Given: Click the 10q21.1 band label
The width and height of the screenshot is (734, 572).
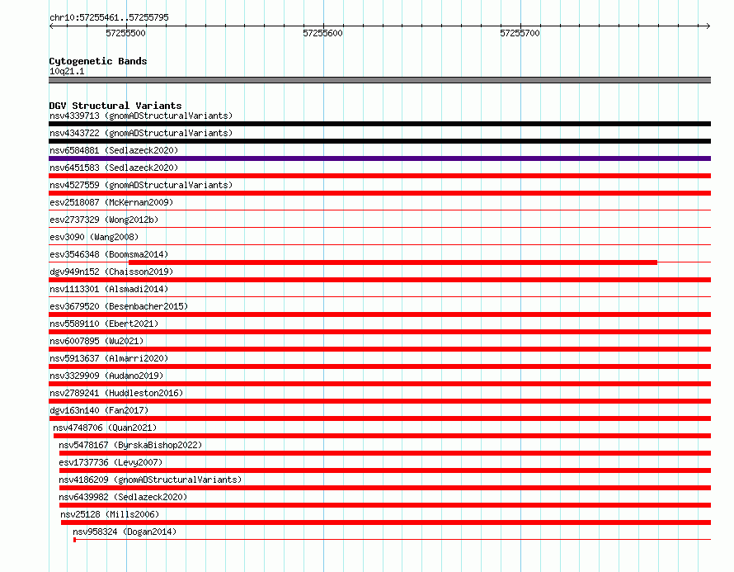Looking at the screenshot, I should point(67,71).
